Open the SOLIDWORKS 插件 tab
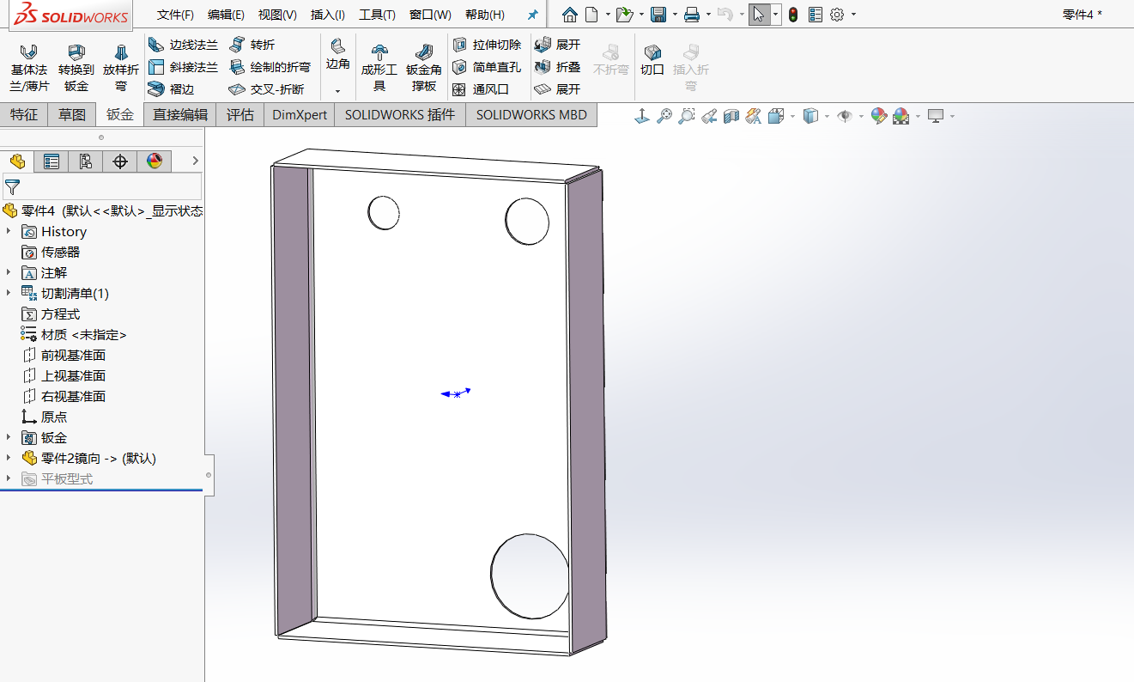Image resolution: width=1134 pixels, height=682 pixels. click(x=400, y=114)
